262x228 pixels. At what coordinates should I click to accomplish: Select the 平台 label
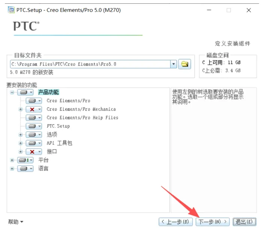pos(43,160)
